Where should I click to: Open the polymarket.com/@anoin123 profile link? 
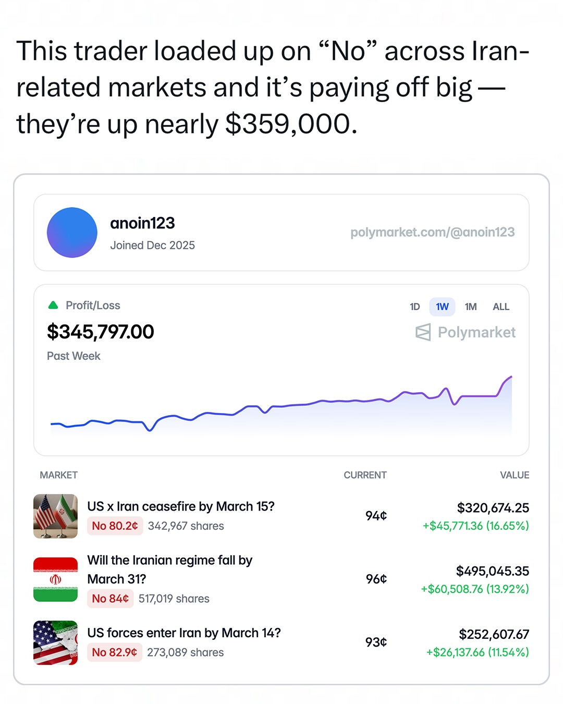click(432, 232)
